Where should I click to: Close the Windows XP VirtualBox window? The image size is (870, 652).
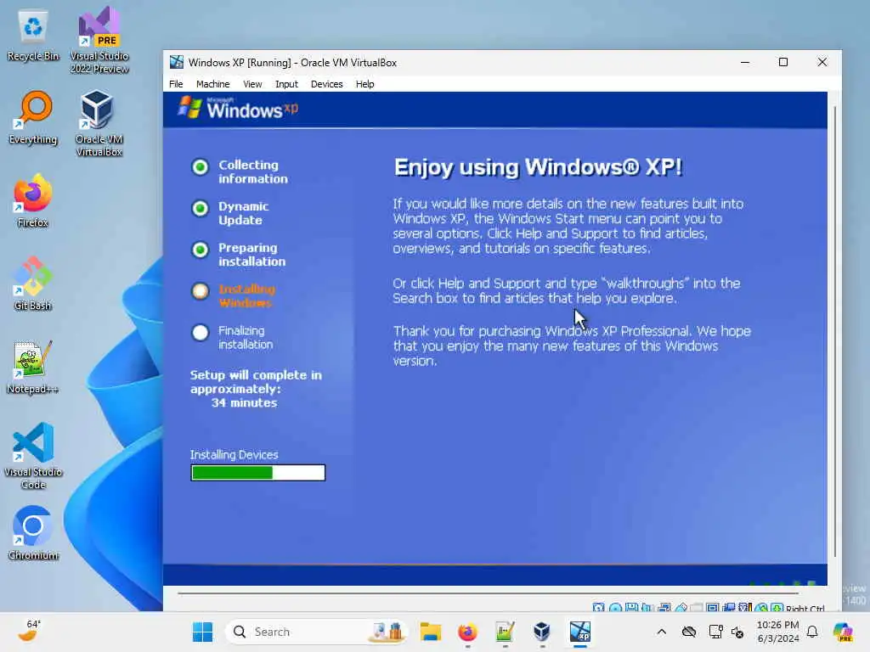point(822,62)
